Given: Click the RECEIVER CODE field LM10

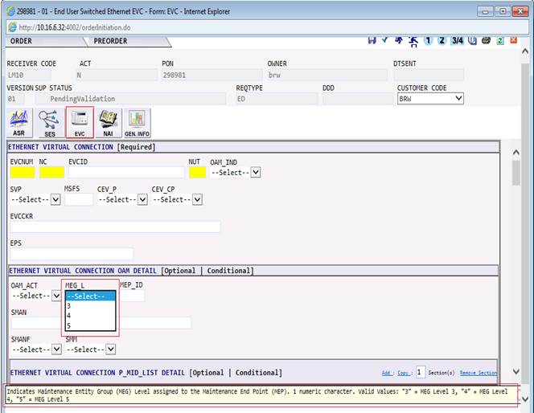Looking at the screenshot, I should point(29,75).
